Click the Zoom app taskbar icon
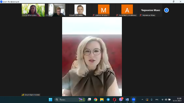The image size is (184, 103). 133,100
